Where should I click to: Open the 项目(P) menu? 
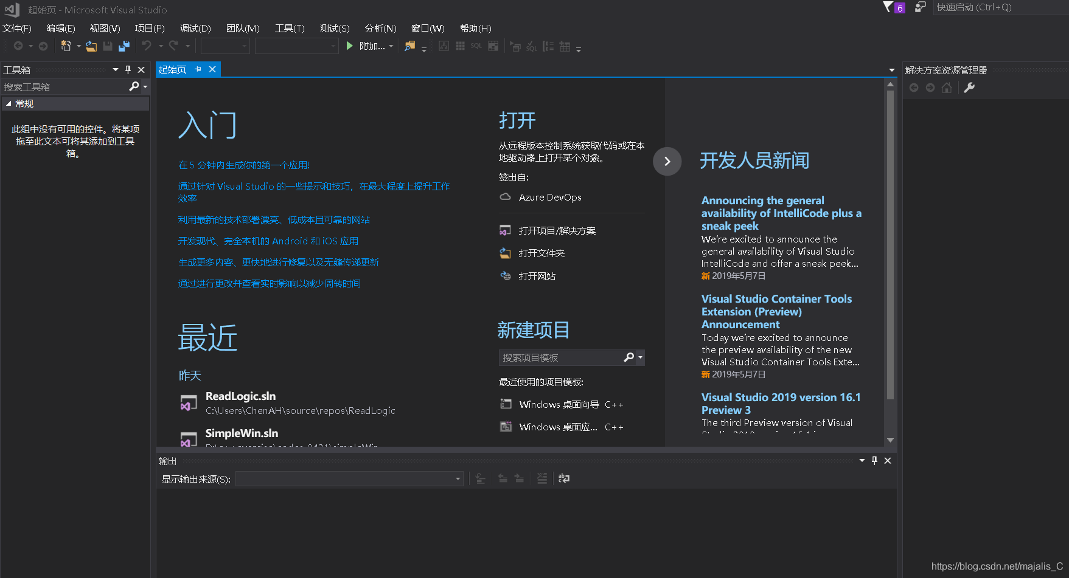[150, 29]
